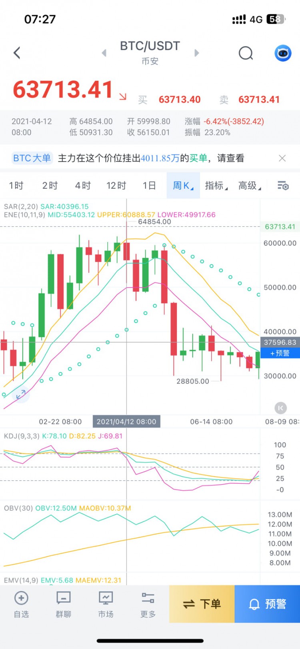
Task: Tap the 振幅 23.20% amplitude value
Action: [x=217, y=132]
